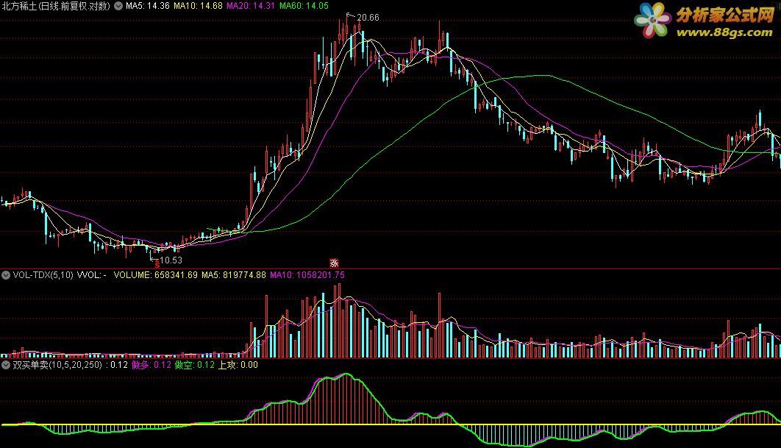Select the volume MA10: 1058201.75 value
Screen dimensions: 781x448
coord(307,275)
